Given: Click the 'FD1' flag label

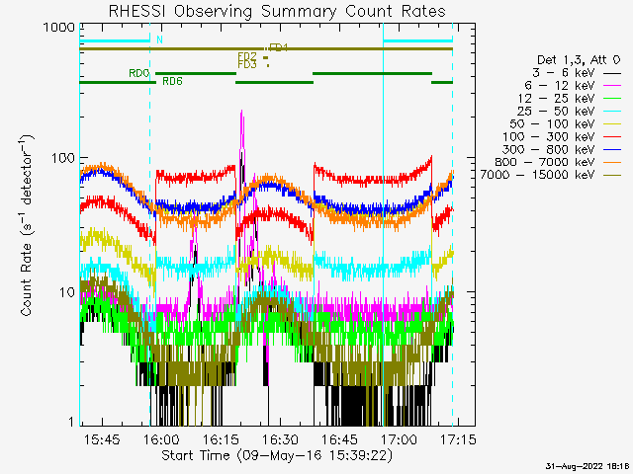Looking at the screenshot, I should pyautogui.click(x=278, y=47).
